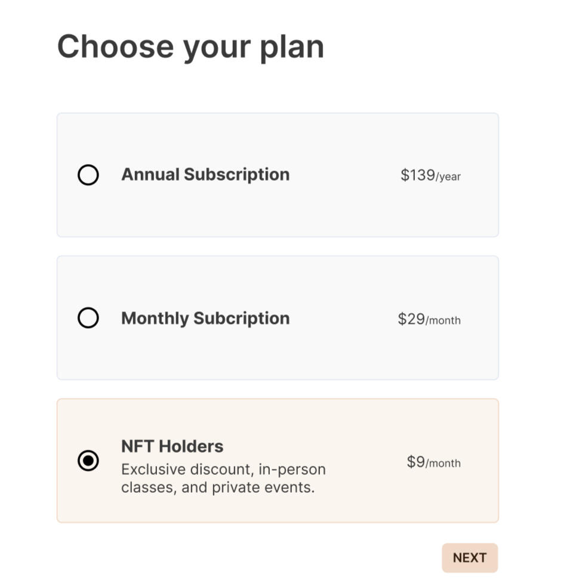The width and height of the screenshot is (588, 587).
Task: Click the $9/month price
Action: [x=433, y=462]
